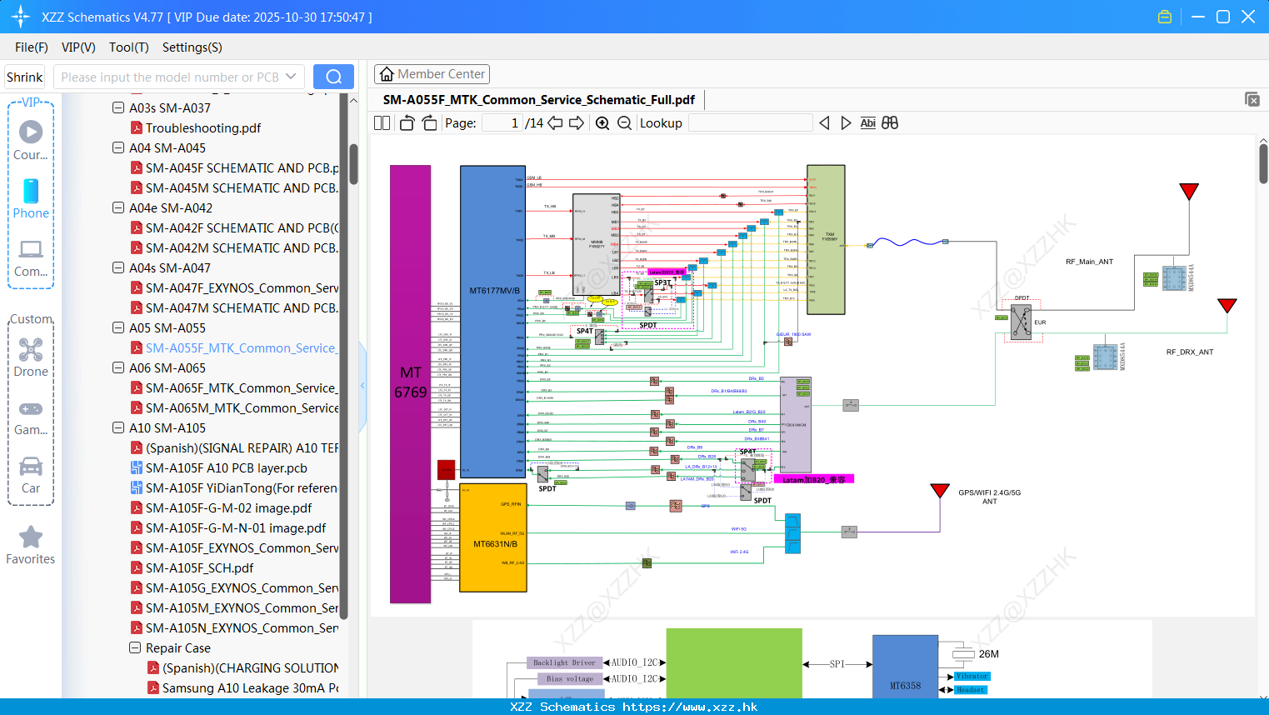Click the MT6631N/B yellow chip block
The image size is (1269, 715).
pyautogui.click(x=493, y=537)
